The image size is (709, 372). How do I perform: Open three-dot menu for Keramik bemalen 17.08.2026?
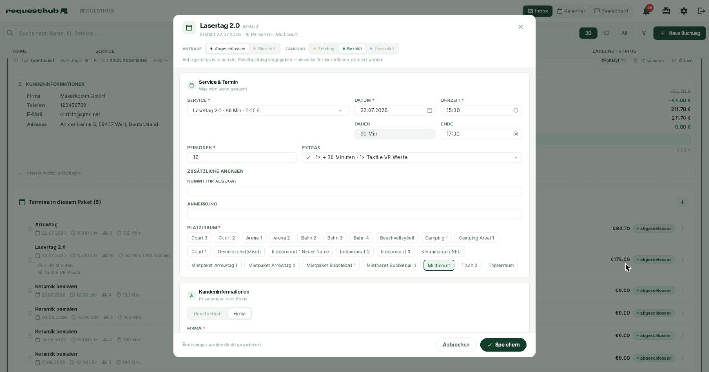click(x=683, y=358)
